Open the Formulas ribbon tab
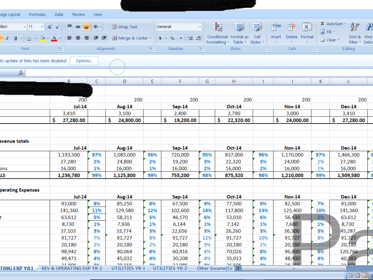The height and width of the screenshot is (280, 373). (37, 15)
